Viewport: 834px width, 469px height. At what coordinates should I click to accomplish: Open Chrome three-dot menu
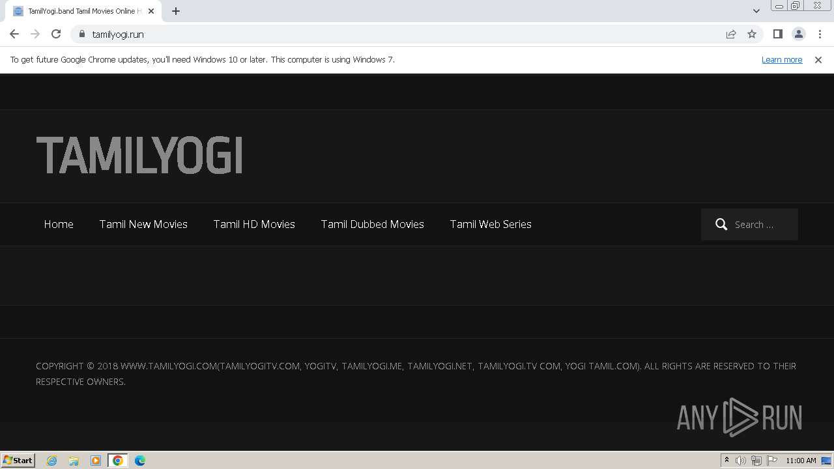(x=820, y=34)
